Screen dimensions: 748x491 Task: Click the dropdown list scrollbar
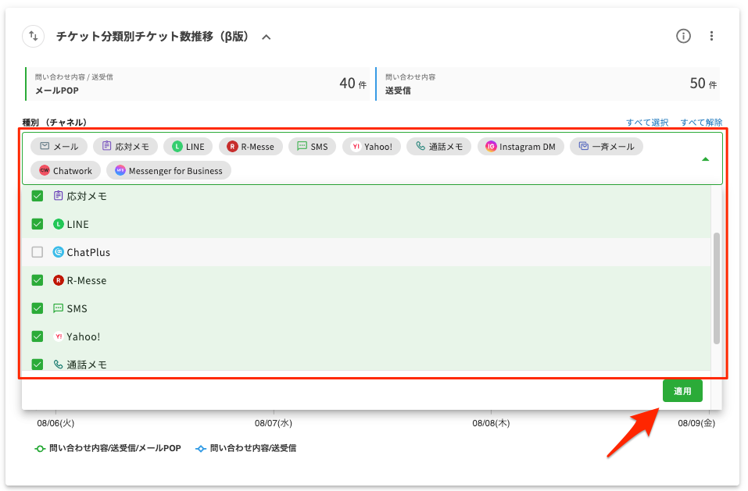tap(716, 289)
